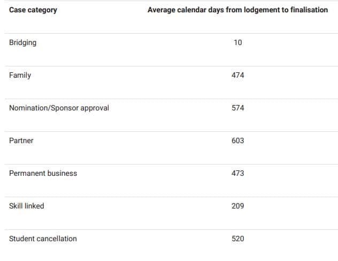338x261 pixels.
Task: Click the divider line between Bridging and Family
Action: [169, 66]
